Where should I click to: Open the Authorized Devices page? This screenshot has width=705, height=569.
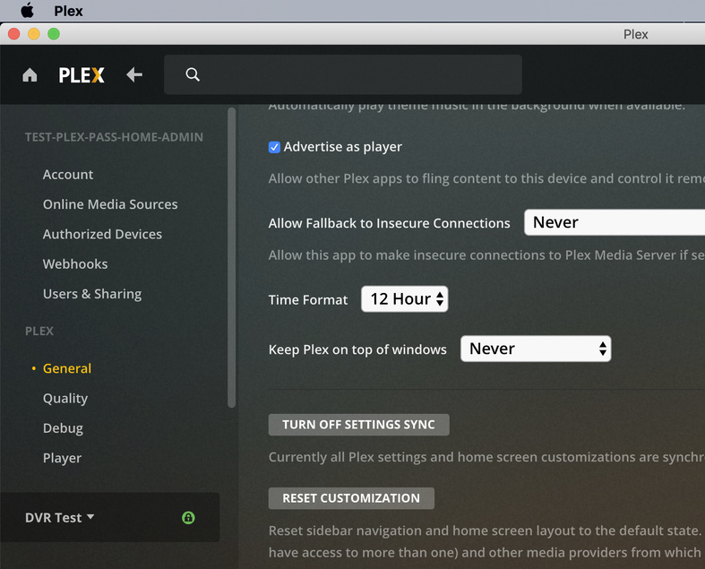[102, 234]
